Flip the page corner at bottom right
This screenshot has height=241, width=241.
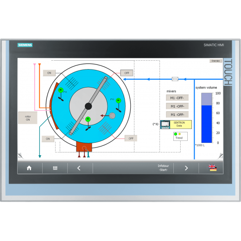(x=221, y=156)
